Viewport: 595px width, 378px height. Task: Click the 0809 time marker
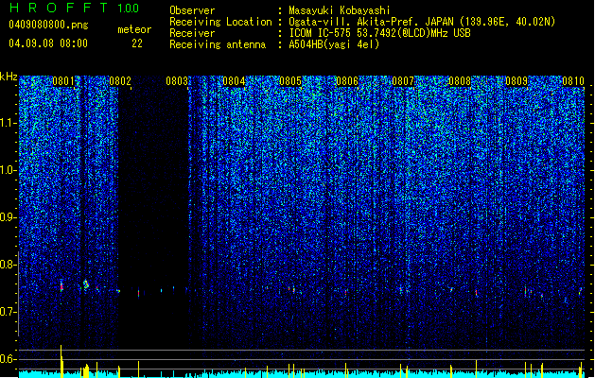point(516,81)
